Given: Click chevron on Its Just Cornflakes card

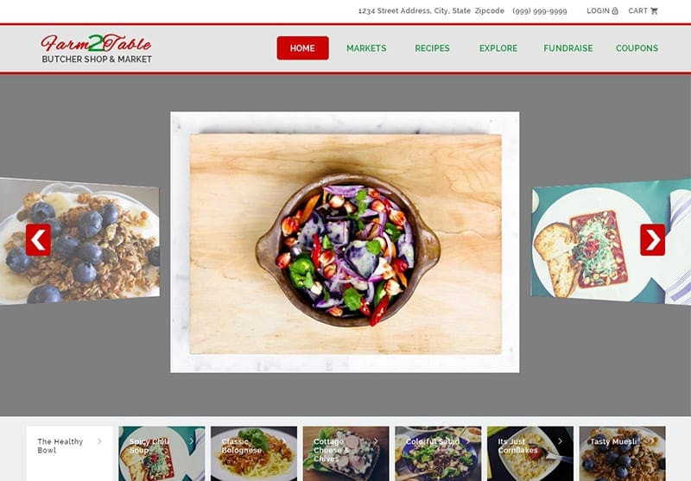Looking at the screenshot, I should coord(560,441).
